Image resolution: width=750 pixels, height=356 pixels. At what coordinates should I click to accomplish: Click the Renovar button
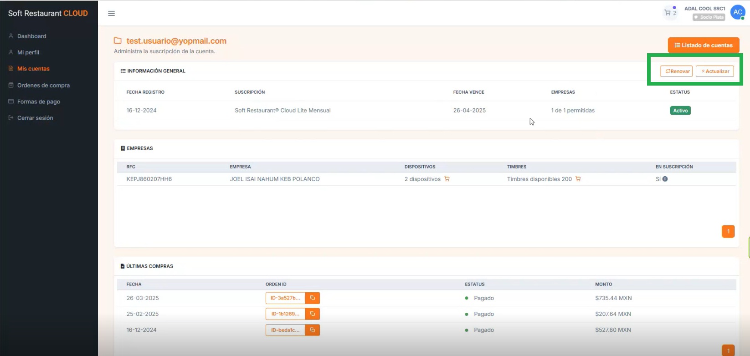(677, 71)
